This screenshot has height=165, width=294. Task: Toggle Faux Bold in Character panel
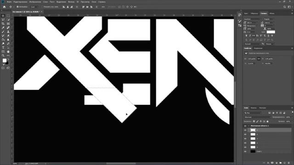[x=246, y=36]
